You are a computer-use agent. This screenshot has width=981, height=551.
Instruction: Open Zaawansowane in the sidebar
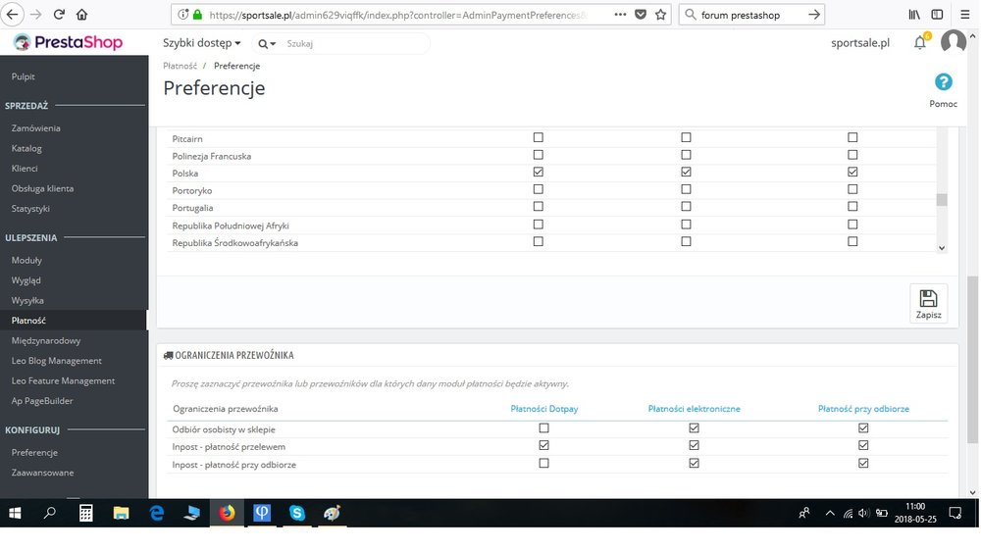click(x=42, y=473)
